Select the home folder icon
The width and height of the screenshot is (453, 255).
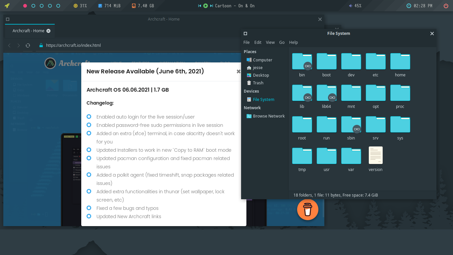tap(400, 61)
